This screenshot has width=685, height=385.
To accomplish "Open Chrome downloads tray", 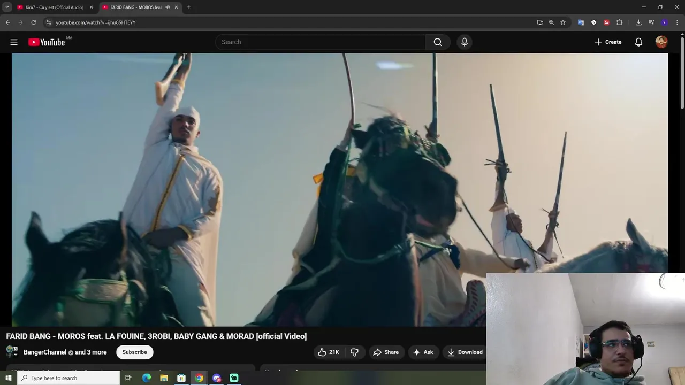I will point(638,22).
